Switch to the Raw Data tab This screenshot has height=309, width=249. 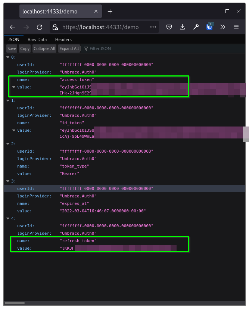click(37, 40)
